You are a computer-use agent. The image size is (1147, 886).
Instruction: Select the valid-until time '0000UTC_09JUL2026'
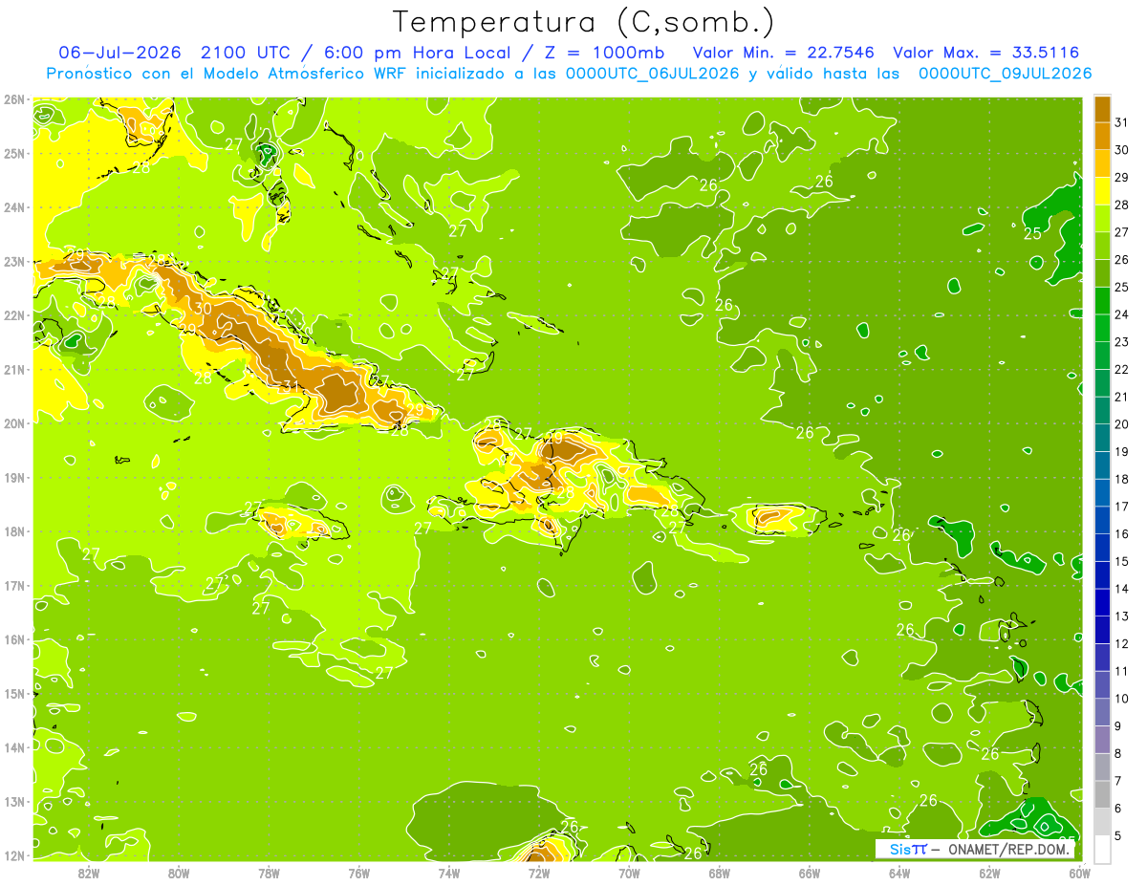[1005, 74]
